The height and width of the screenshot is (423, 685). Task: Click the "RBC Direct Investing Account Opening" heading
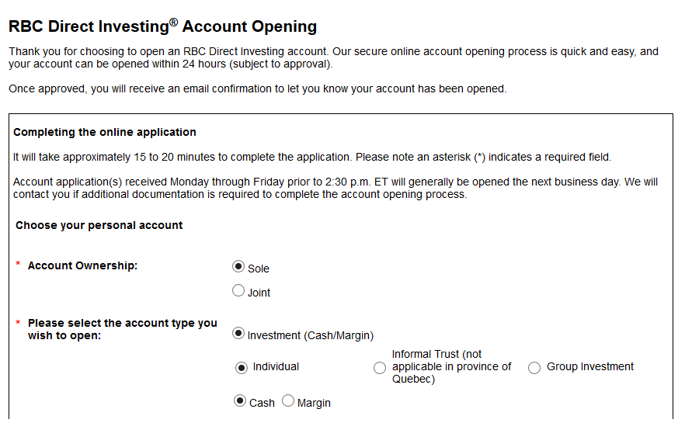pyautogui.click(x=162, y=26)
